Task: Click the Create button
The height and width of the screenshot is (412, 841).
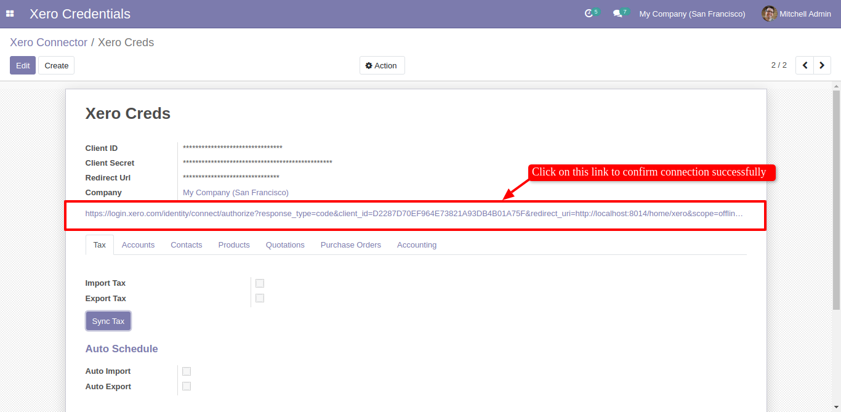Action: [57, 65]
